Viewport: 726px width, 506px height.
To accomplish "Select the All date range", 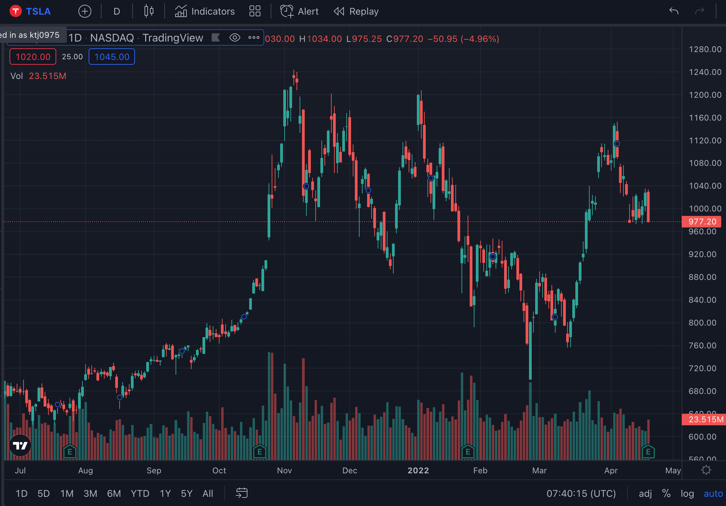I will 208,493.
